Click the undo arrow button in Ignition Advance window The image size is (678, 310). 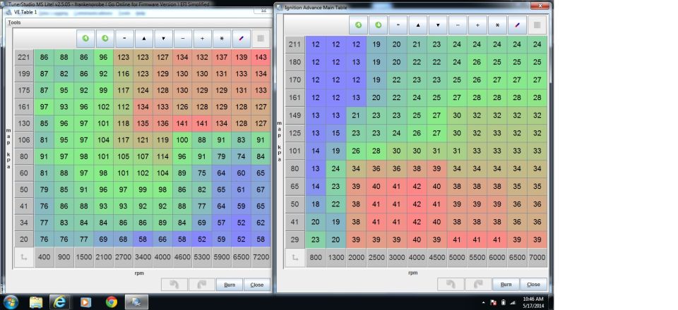click(451, 284)
